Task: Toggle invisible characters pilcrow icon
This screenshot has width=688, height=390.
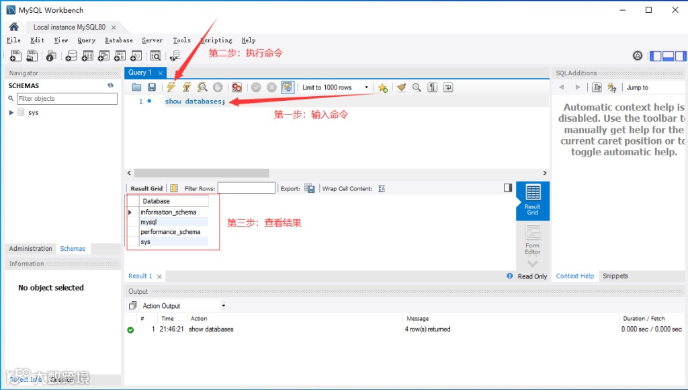Action: [x=432, y=87]
